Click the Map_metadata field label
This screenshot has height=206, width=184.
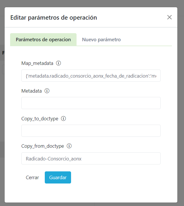pyautogui.click(x=37, y=63)
